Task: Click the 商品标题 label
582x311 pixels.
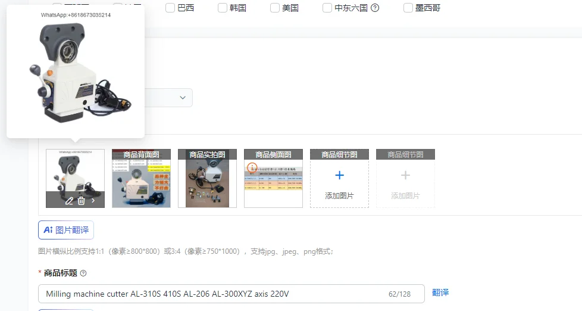Action: 61,273
